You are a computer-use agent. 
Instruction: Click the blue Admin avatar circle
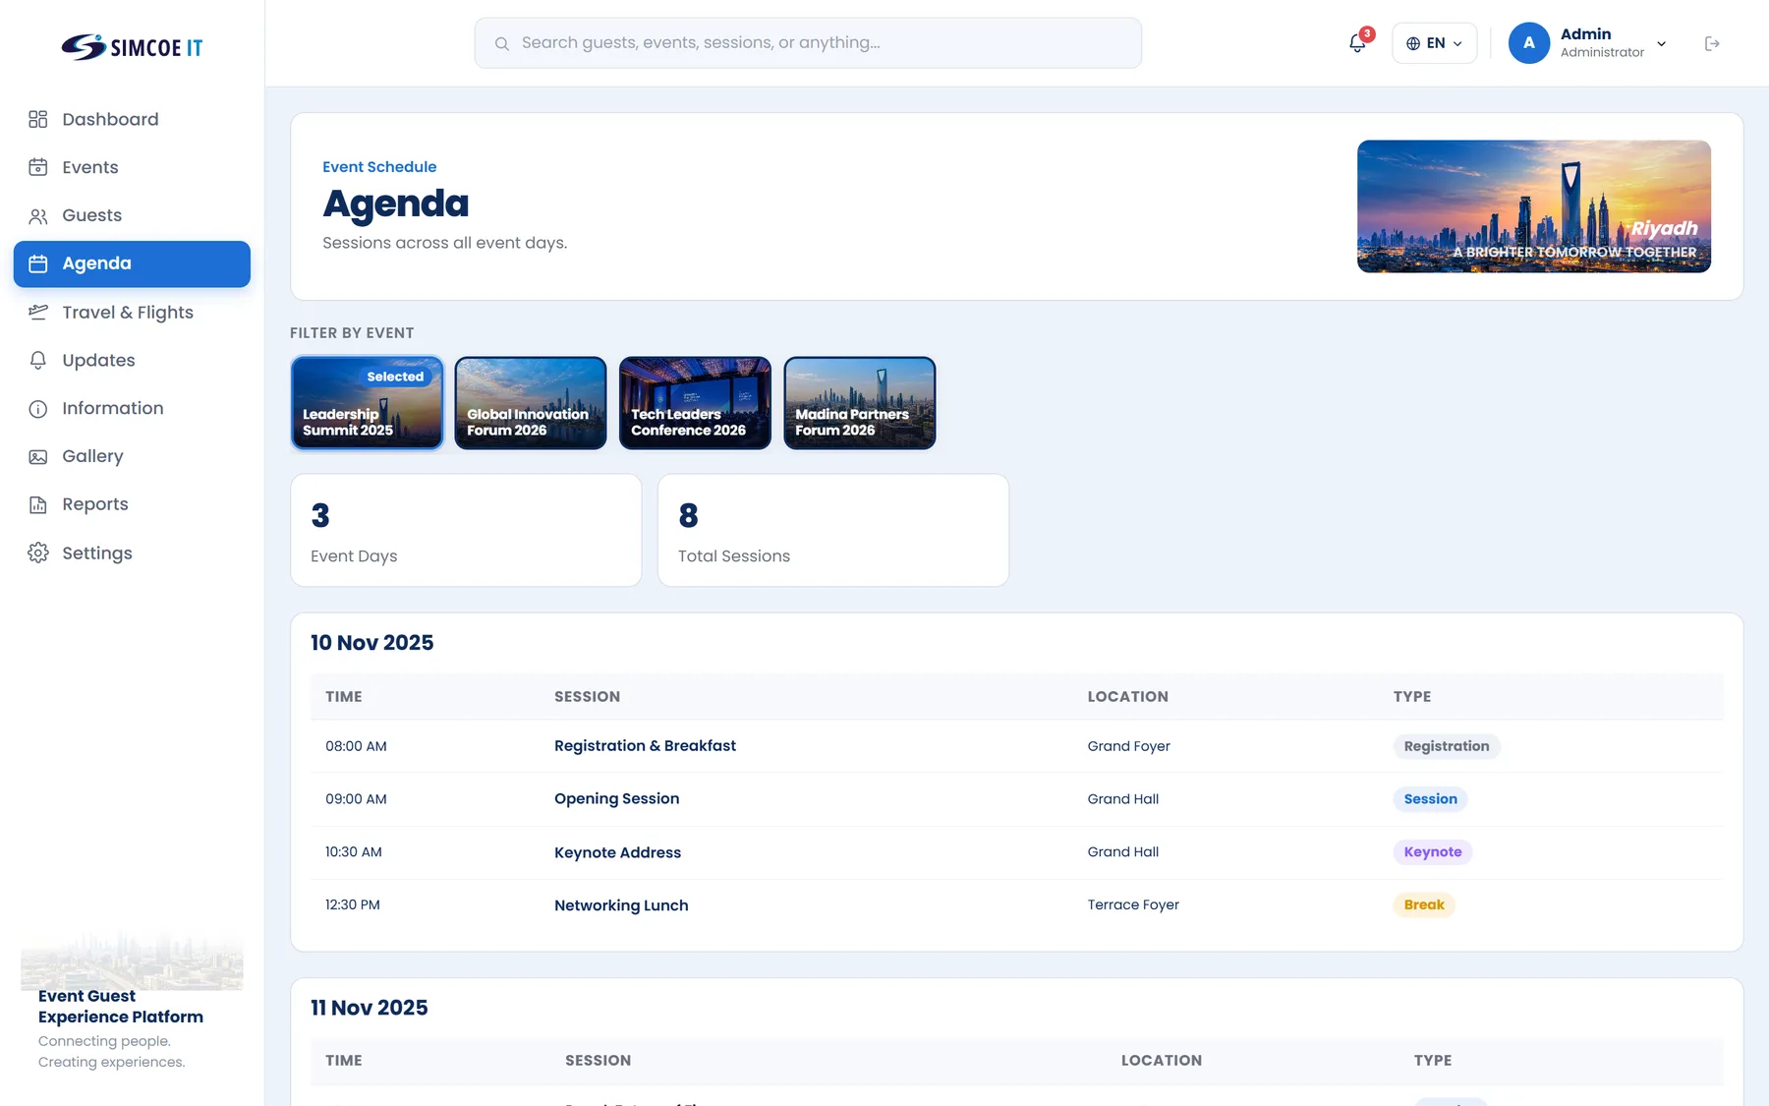(1528, 43)
